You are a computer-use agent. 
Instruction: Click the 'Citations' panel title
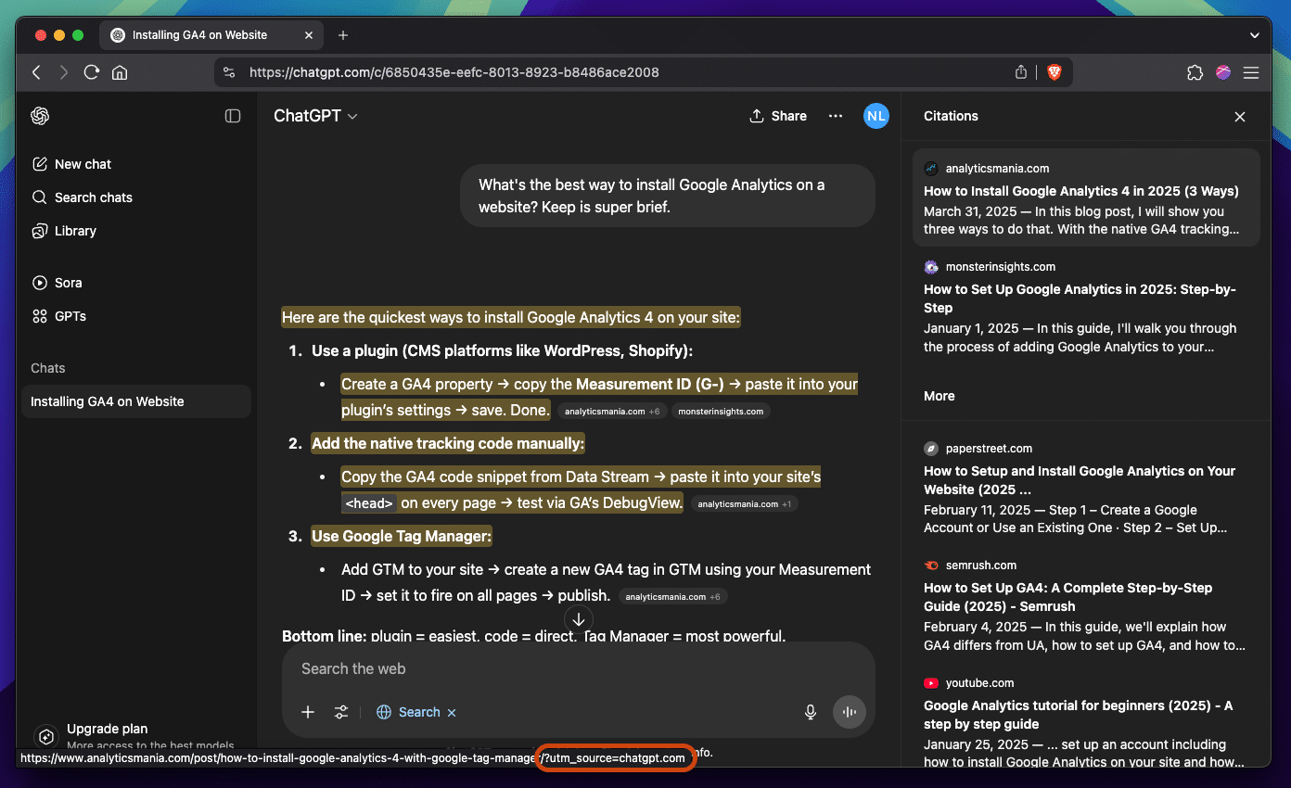pyautogui.click(x=951, y=116)
